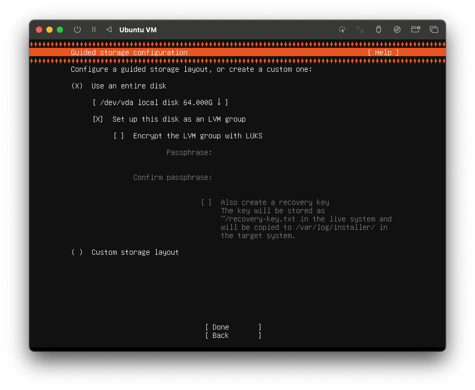This screenshot has height=390, width=475.
Task: Maximize the Ubuntu VM window
Action: coord(60,30)
